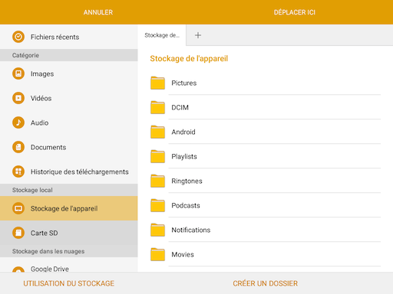Screen dimensions: 393x294
Task: Click the Historique des téléchargements icon
Action: click(x=18, y=171)
